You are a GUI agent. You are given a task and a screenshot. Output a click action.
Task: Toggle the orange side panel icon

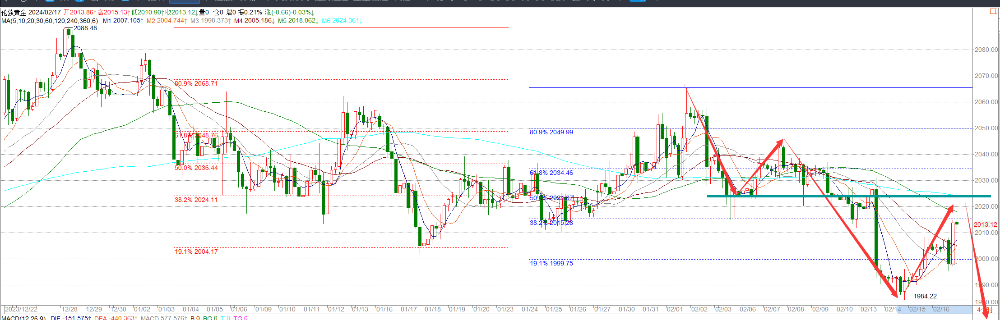pos(993,11)
